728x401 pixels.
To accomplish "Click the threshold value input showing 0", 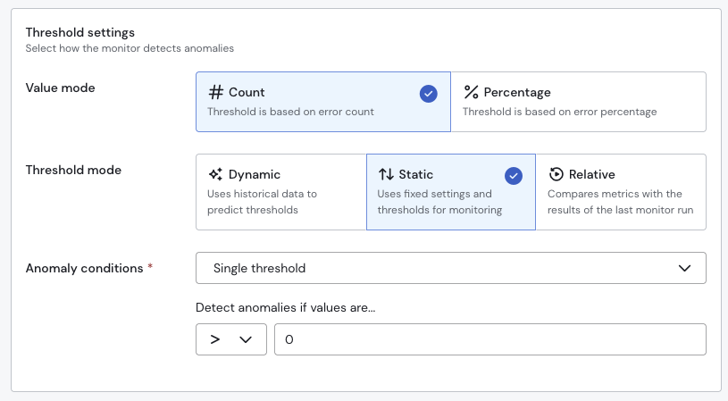I will 490,339.
